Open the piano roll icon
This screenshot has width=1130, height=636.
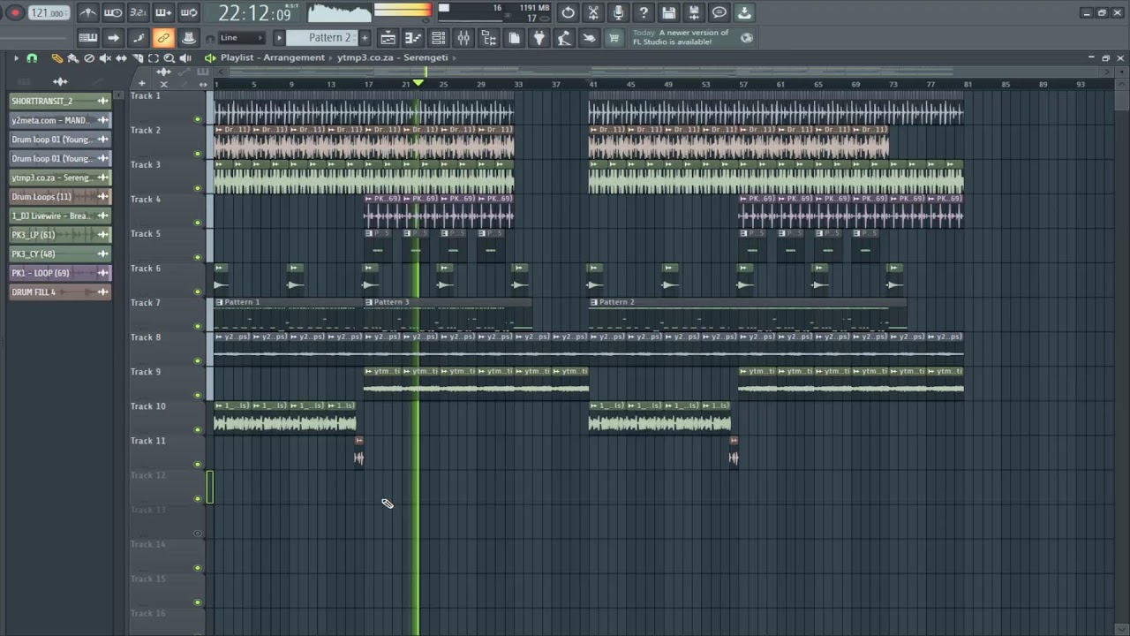click(x=413, y=38)
